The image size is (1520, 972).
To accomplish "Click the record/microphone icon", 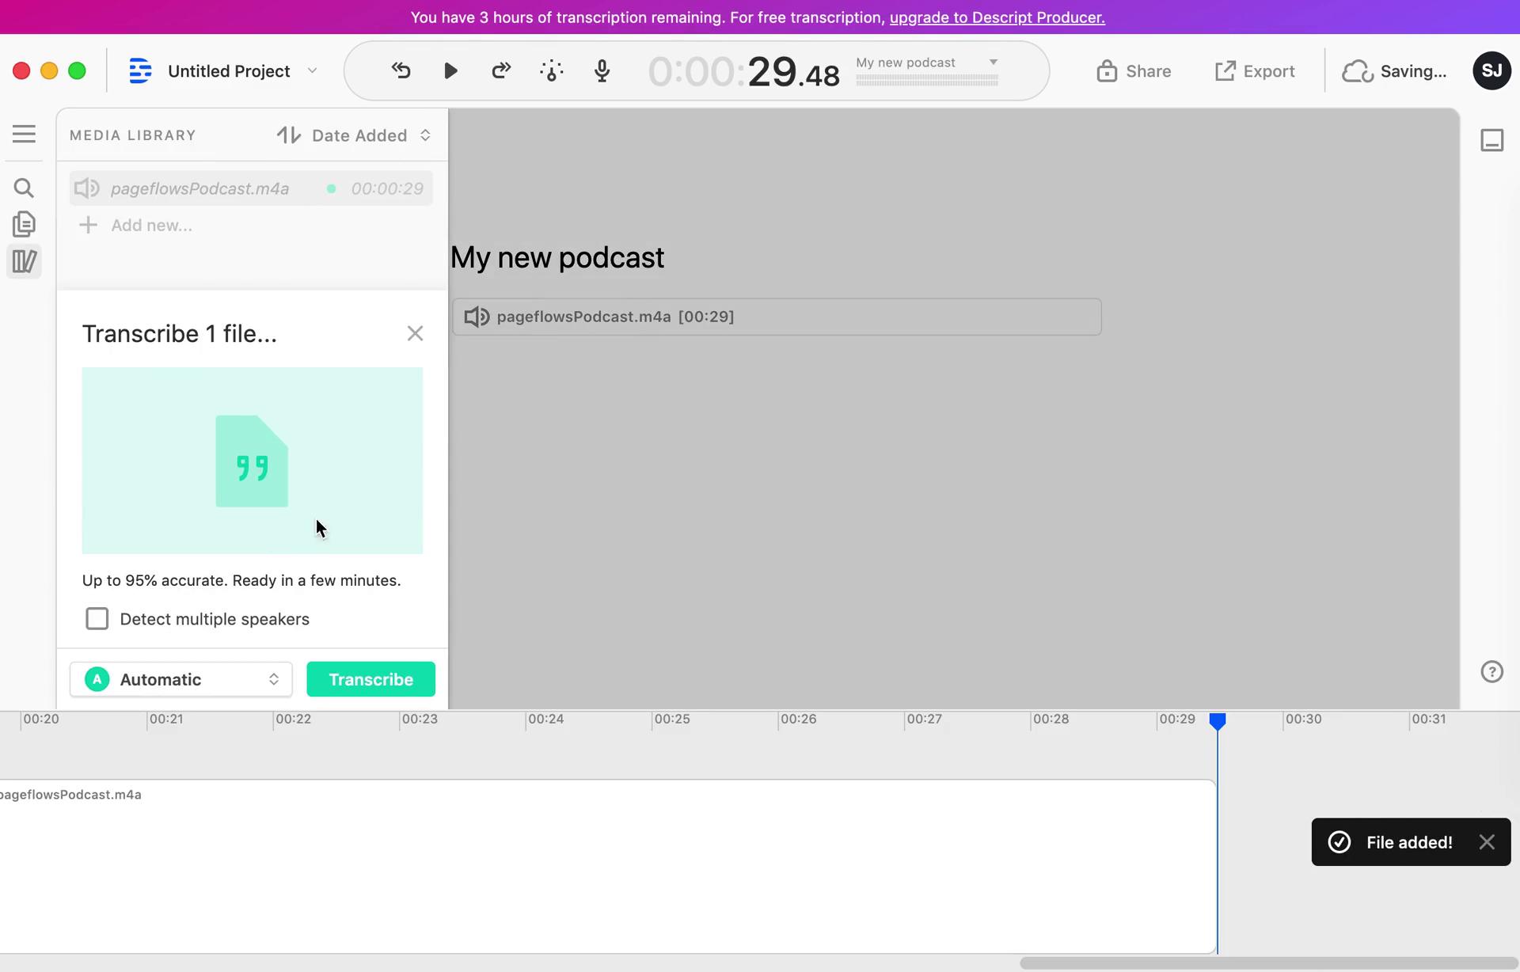I will coord(602,71).
